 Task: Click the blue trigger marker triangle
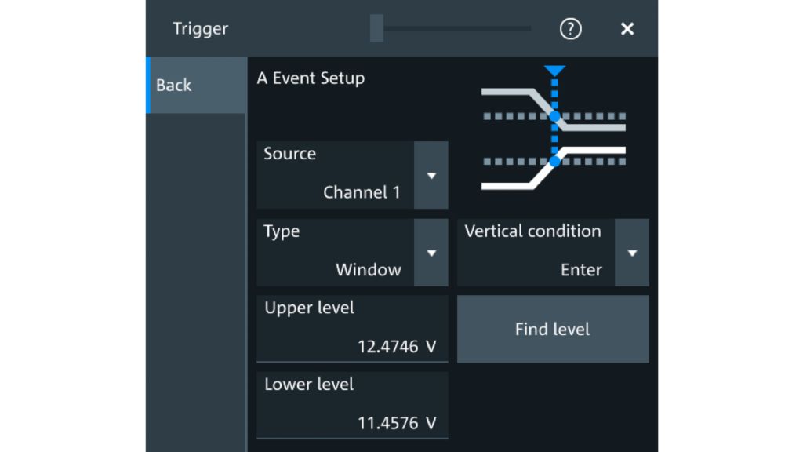(x=555, y=71)
